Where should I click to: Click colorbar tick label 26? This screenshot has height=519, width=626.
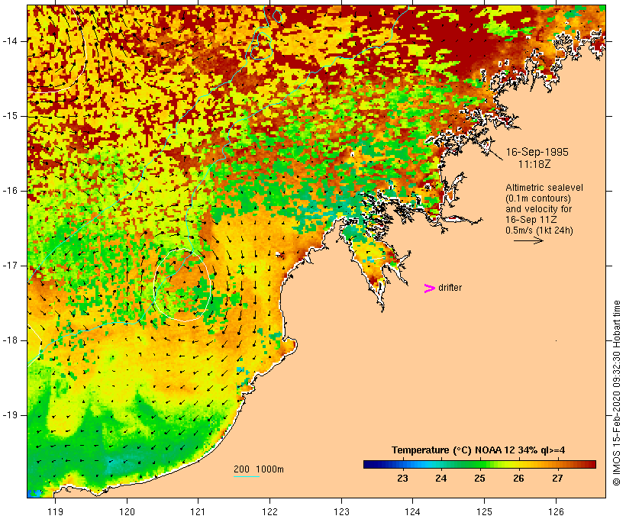tap(518, 479)
